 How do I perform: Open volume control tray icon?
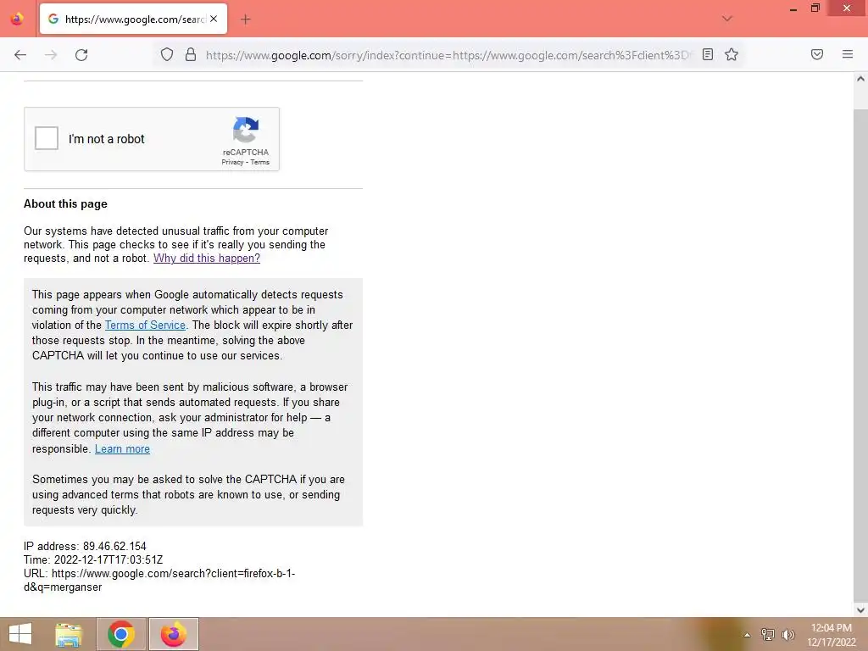(788, 635)
